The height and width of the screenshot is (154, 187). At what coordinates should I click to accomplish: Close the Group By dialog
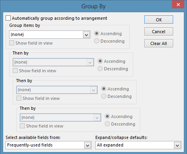pyautogui.click(x=178, y=4)
